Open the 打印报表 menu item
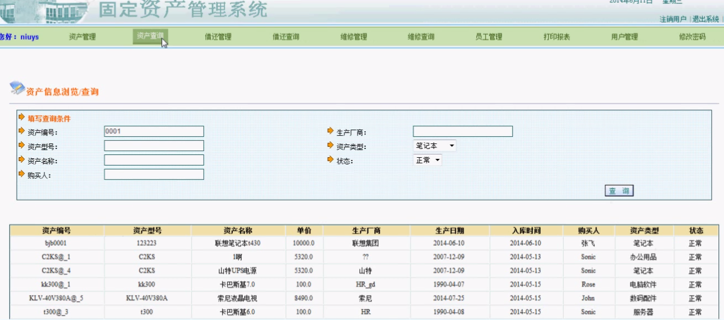Viewport: 724px width, 320px height. (557, 37)
